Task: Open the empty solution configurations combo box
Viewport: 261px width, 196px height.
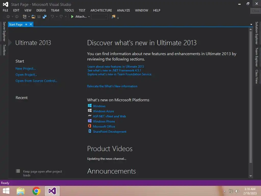Action: tap(99, 17)
